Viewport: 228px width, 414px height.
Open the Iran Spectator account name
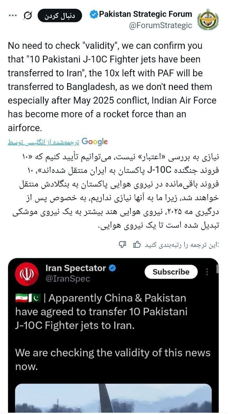coord(76,268)
